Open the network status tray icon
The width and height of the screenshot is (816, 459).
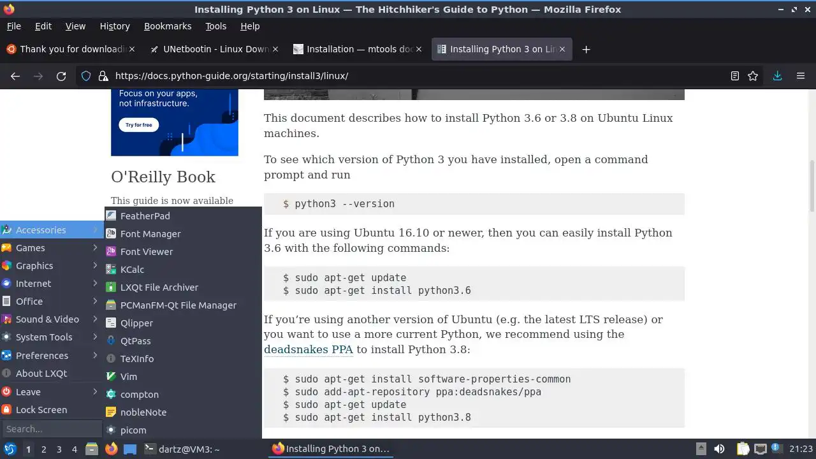pos(760,449)
